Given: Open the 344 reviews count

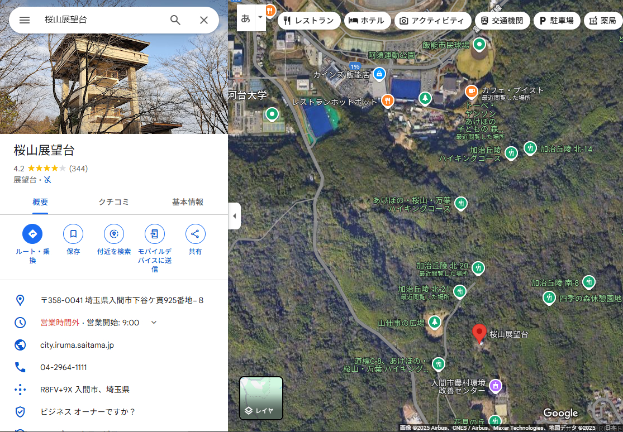Looking at the screenshot, I should click(x=78, y=169).
